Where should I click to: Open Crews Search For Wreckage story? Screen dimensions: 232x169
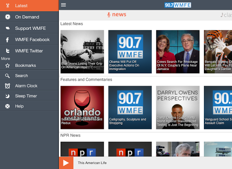(178, 52)
